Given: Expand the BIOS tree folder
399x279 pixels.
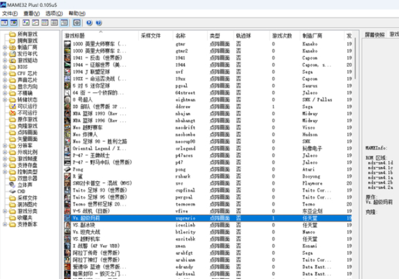Looking at the screenshot, I should point(5,67).
